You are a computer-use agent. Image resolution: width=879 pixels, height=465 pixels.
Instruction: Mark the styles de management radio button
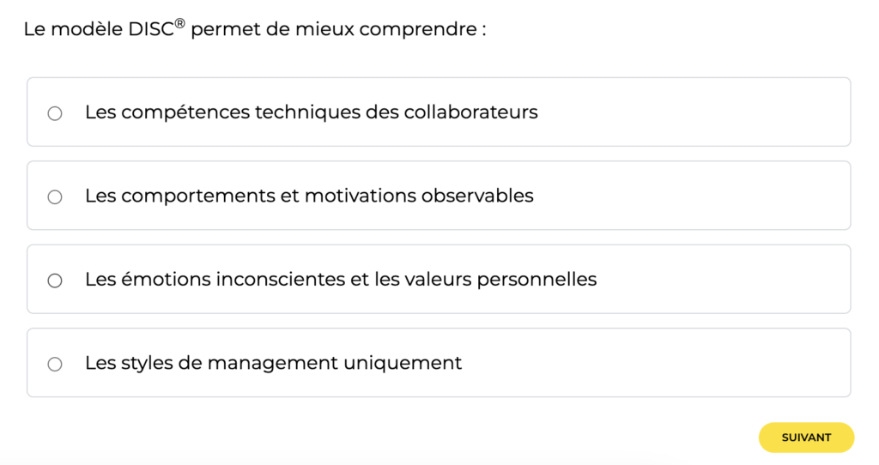pos(55,364)
